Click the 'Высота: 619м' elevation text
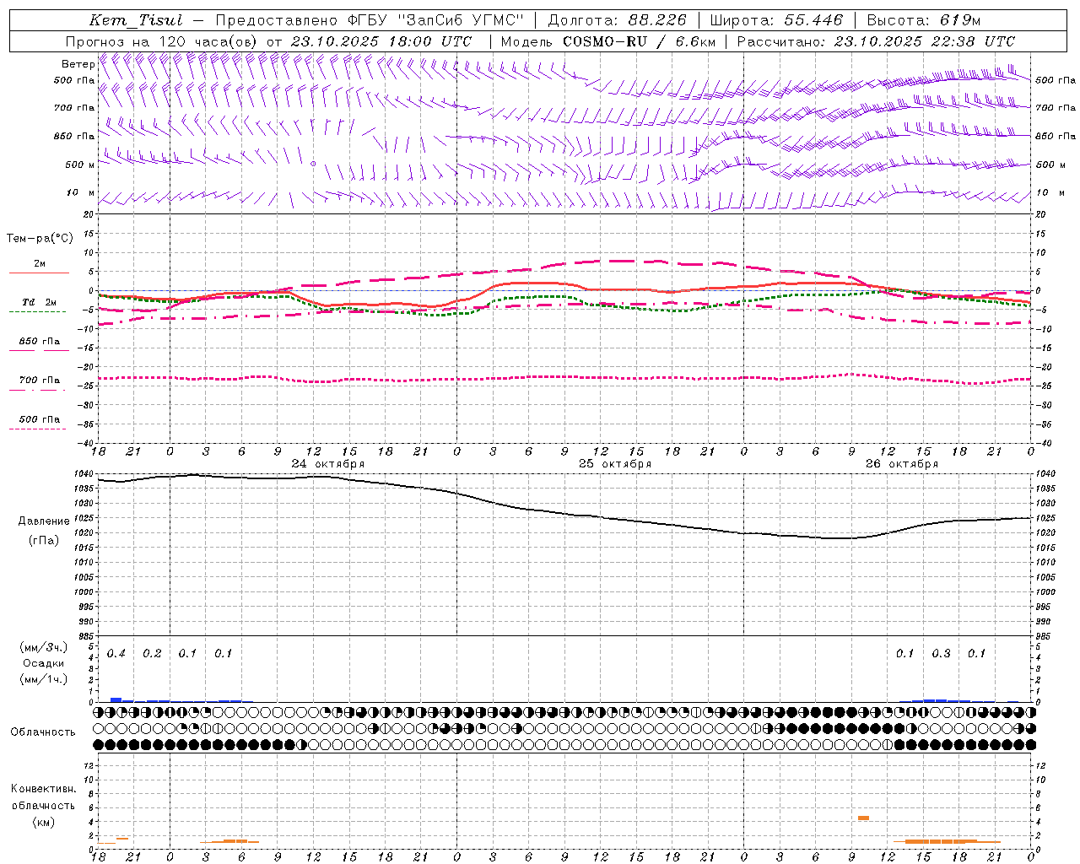The image size is (1080, 864). click(924, 20)
